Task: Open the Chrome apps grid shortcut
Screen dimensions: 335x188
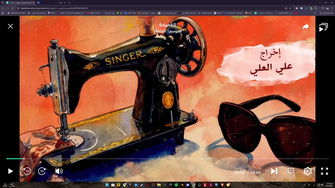Action: click(3, 13)
